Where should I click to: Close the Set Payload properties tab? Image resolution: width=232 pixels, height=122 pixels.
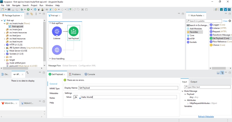[x=64, y=75]
